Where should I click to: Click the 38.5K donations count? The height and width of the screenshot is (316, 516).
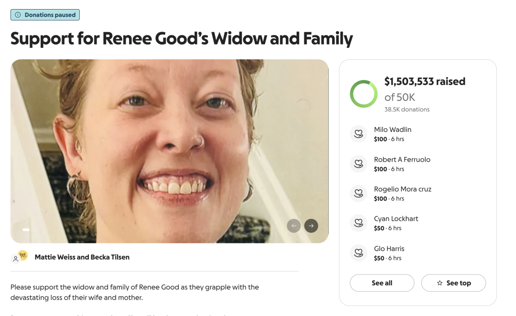coord(407,109)
